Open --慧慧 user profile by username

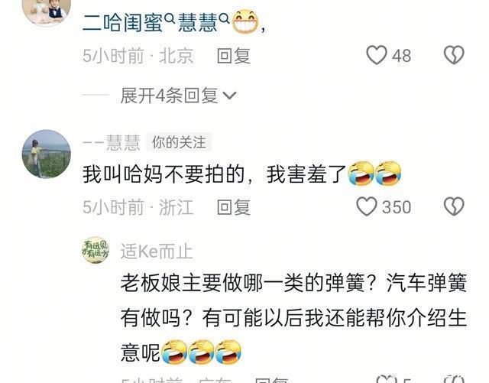[x=112, y=143]
